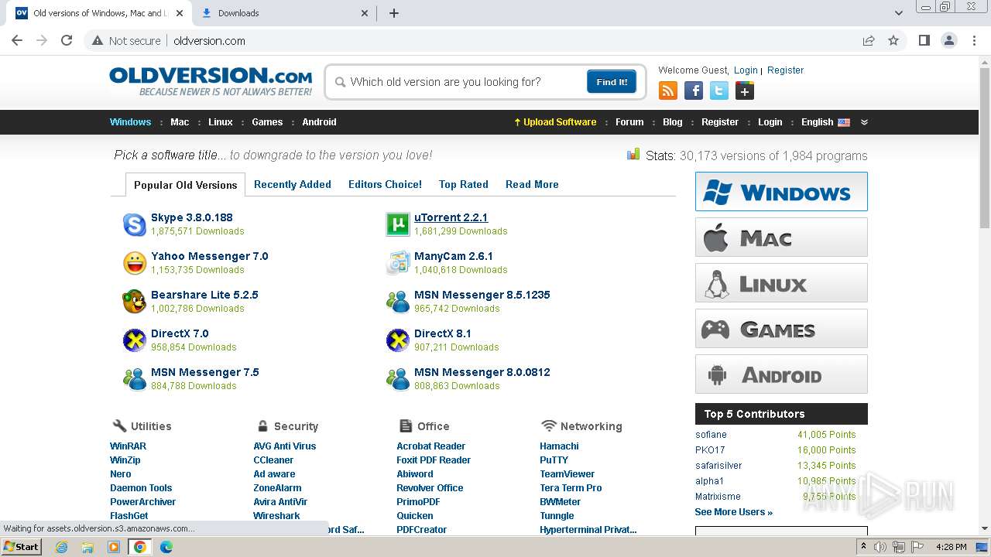The height and width of the screenshot is (557, 991).
Task: Open the WinRAR link under Utilities
Action: click(x=128, y=446)
